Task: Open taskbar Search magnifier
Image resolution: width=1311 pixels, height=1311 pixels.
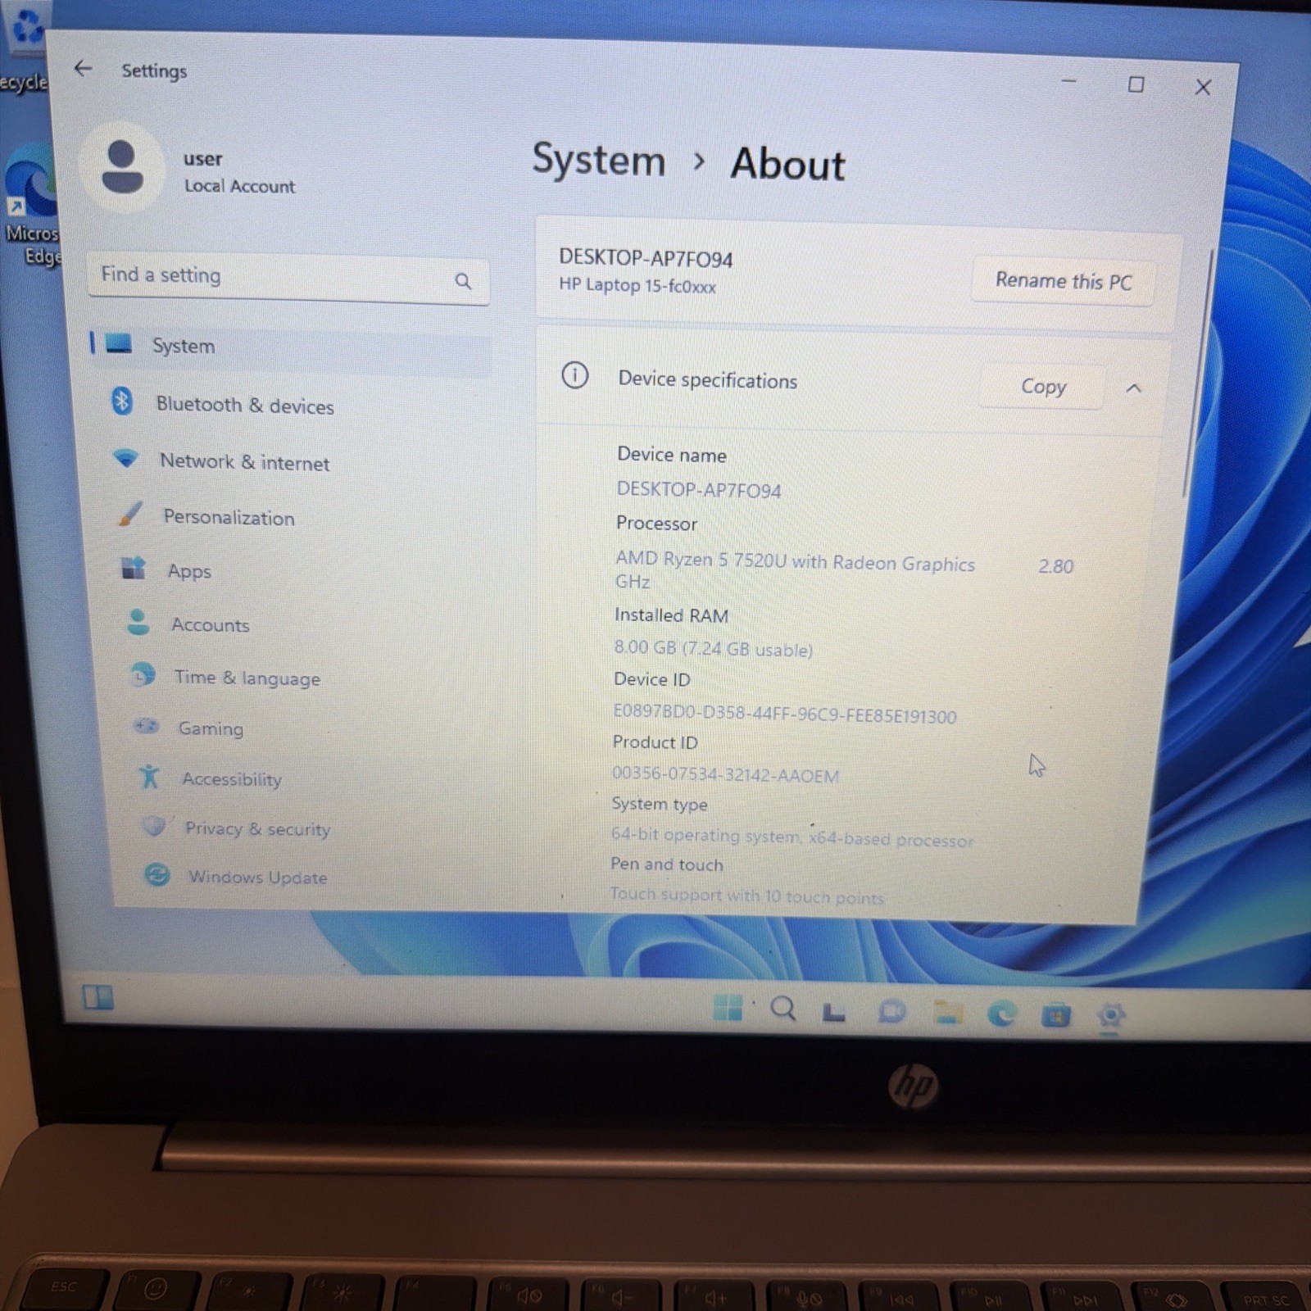Action: pyautogui.click(x=783, y=1009)
